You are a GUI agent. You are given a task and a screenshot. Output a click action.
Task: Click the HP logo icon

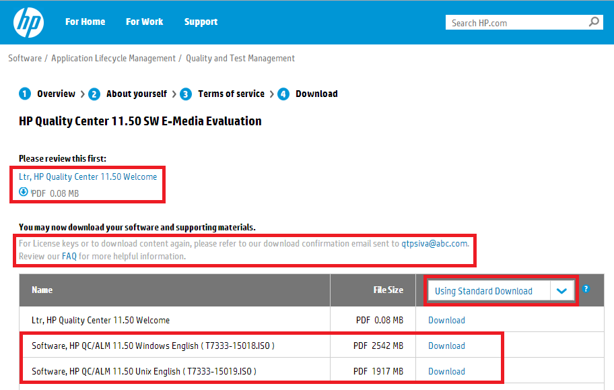click(x=28, y=23)
